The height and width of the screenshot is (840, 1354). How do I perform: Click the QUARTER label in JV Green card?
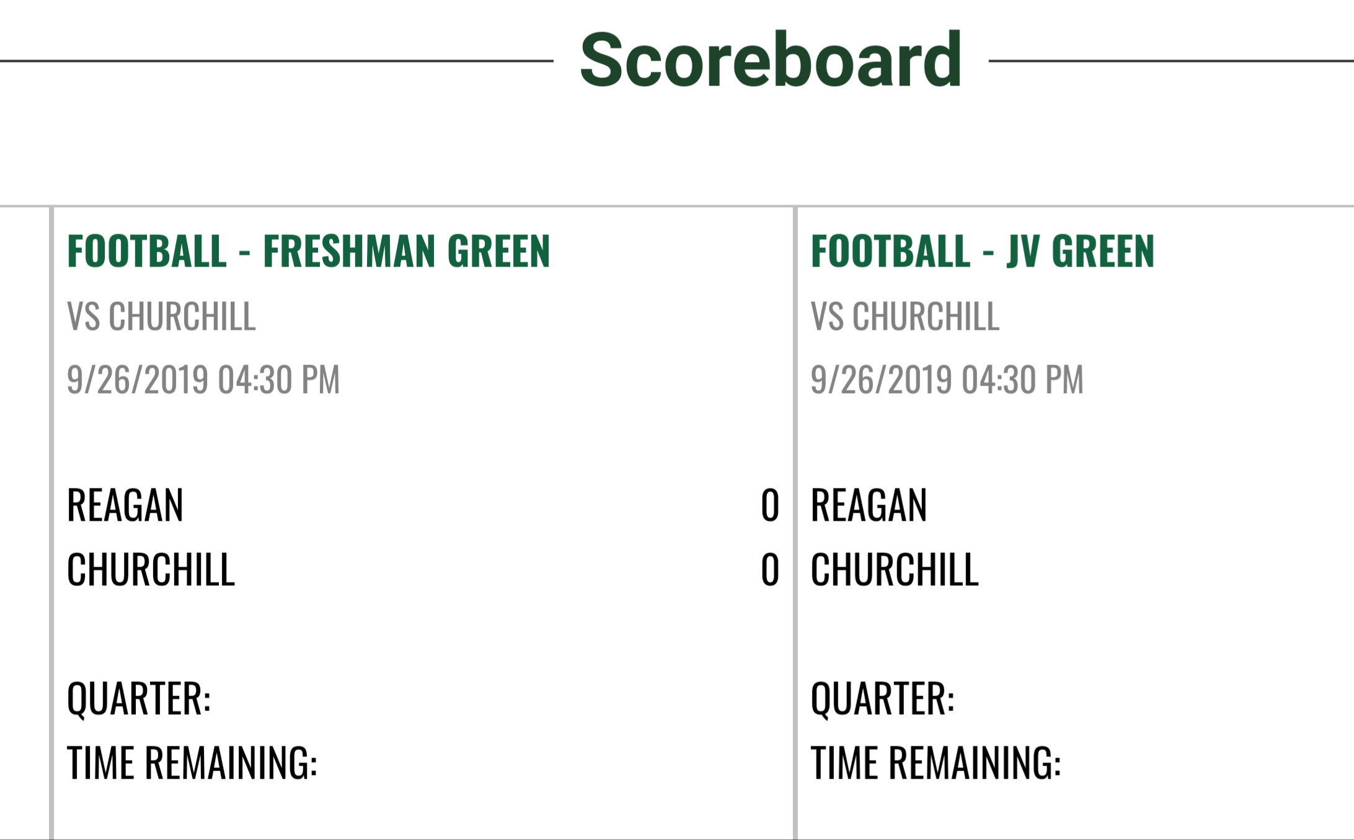click(882, 699)
